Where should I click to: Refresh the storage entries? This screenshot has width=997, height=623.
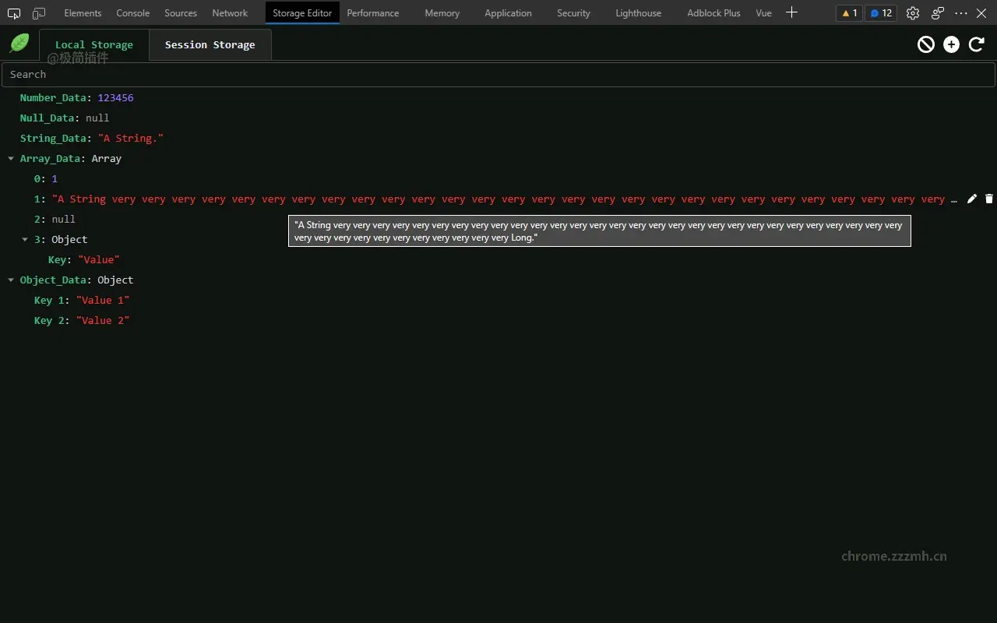click(976, 44)
